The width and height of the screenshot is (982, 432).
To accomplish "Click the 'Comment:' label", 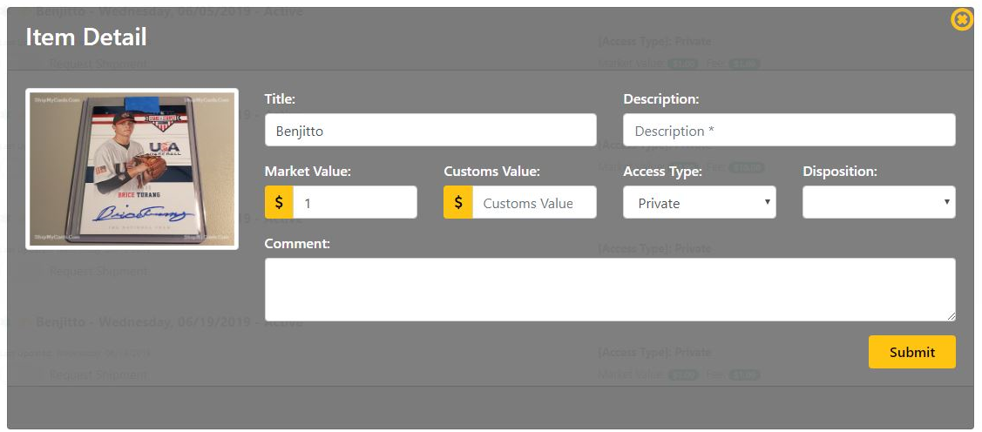I will pos(297,244).
